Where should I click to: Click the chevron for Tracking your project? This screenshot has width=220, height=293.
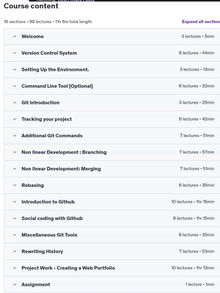pos(15,119)
